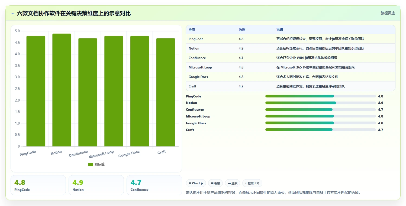Click the Microsoft Loop x-axis label
Viewport: 406px width, 206px height.
point(101,154)
